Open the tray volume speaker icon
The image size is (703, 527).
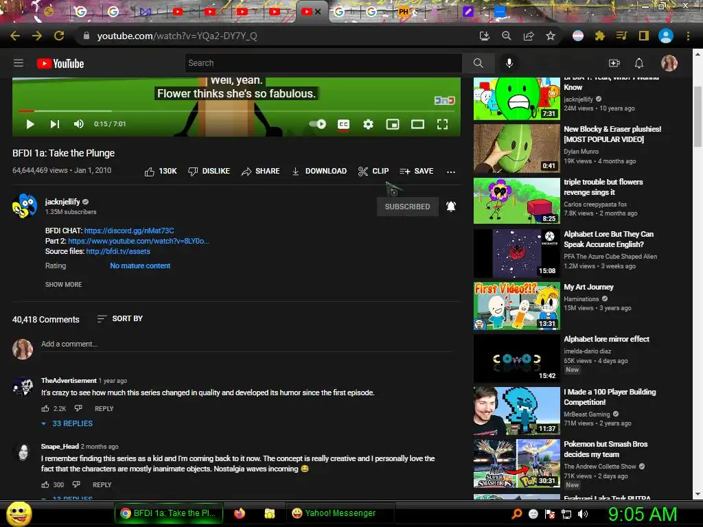[582, 514]
